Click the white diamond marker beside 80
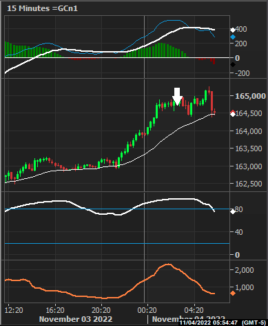268x326 pixels. pos(233,211)
